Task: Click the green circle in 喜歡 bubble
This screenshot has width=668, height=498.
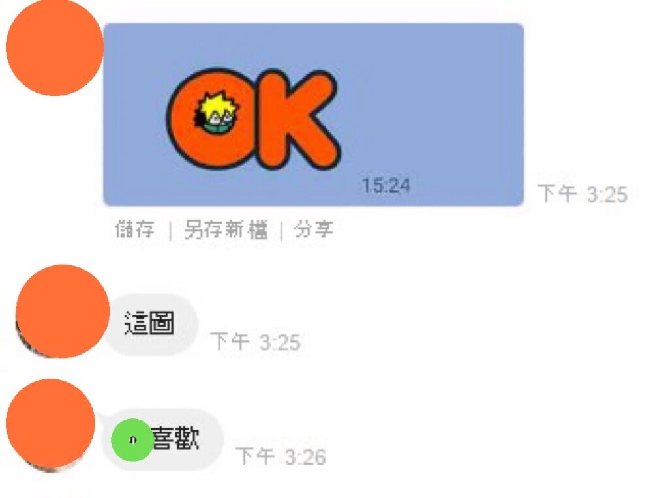Action: [x=132, y=440]
